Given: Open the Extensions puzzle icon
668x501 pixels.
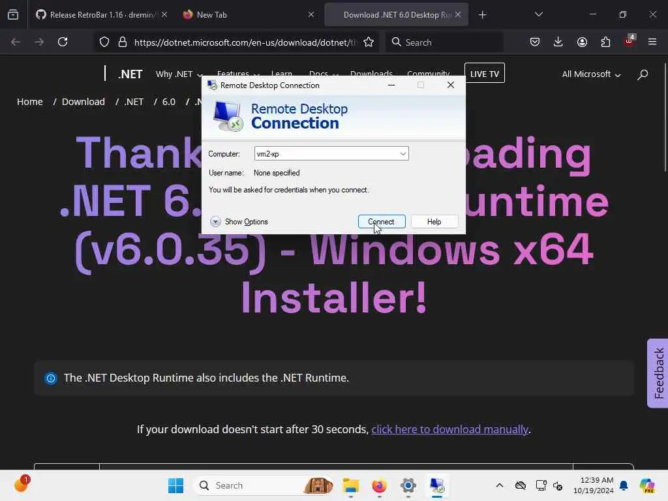Looking at the screenshot, I should [605, 42].
